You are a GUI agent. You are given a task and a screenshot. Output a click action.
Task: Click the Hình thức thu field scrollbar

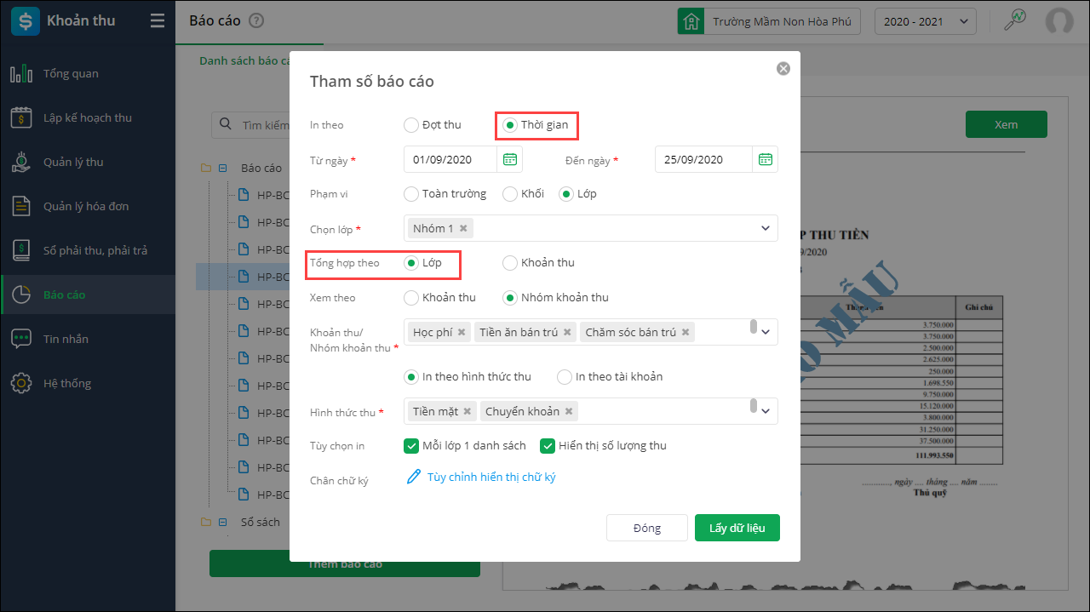pos(754,406)
